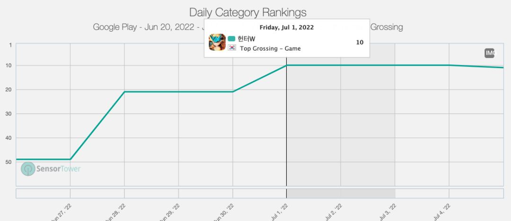Select the Jun 30 data point on line
511x221 pixels.
(233, 92)
